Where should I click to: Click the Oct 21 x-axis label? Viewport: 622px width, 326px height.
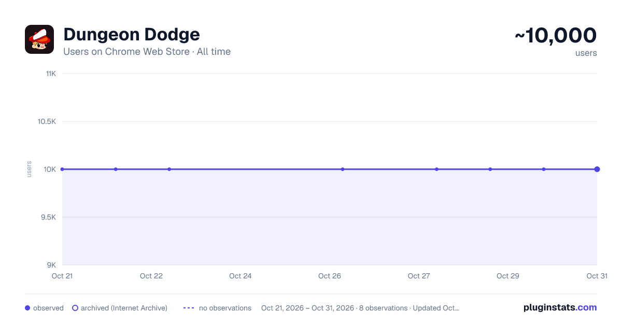tap(62, 276)
